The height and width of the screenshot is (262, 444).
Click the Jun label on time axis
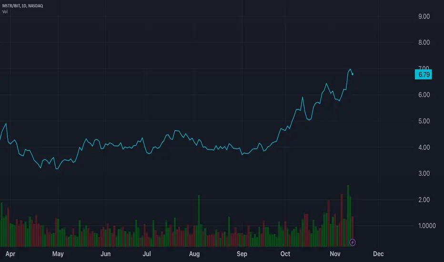106,254
